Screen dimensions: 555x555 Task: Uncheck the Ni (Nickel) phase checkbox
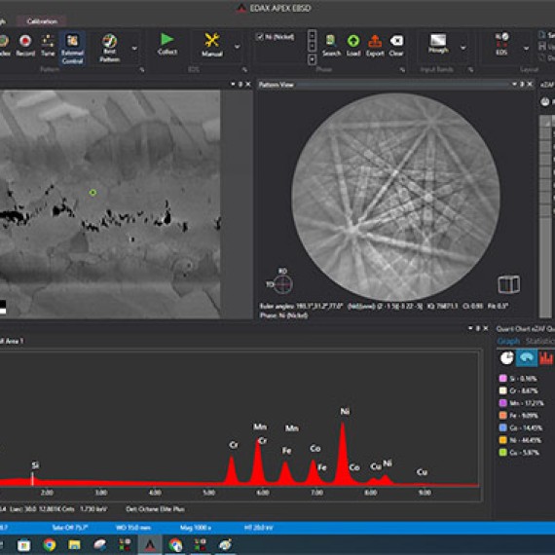pyautogui.click(x=260, y=37)
